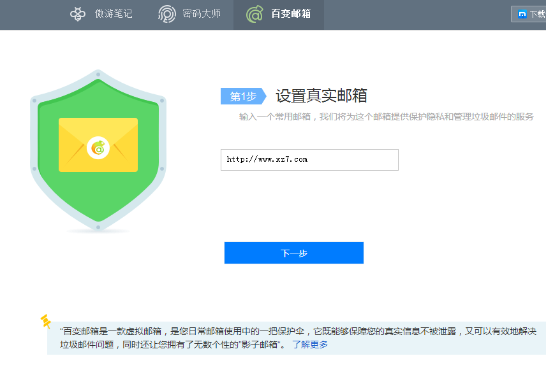Click the green shield envelope illustration

point(98,150)
